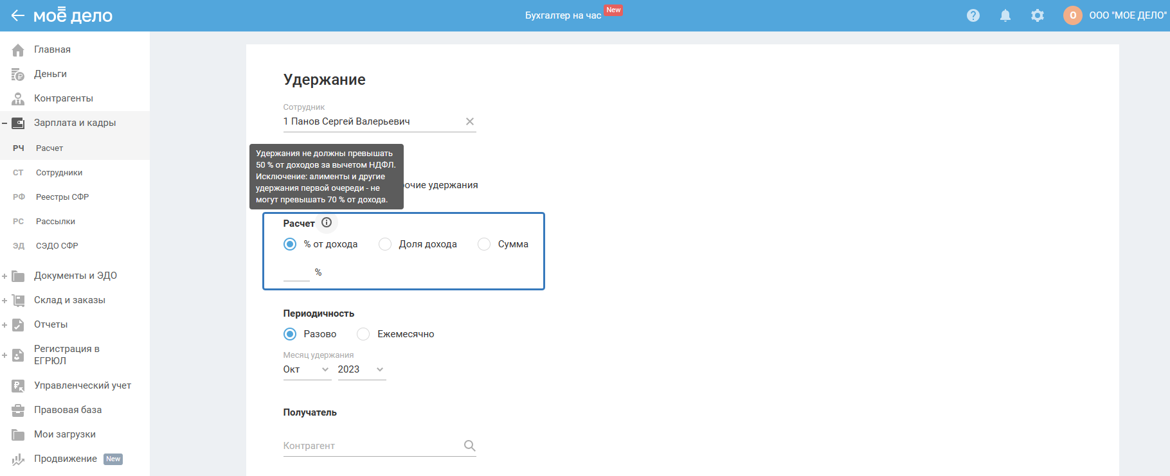
Task: Click the info icon next to Расчет
Action: [327, 222]
